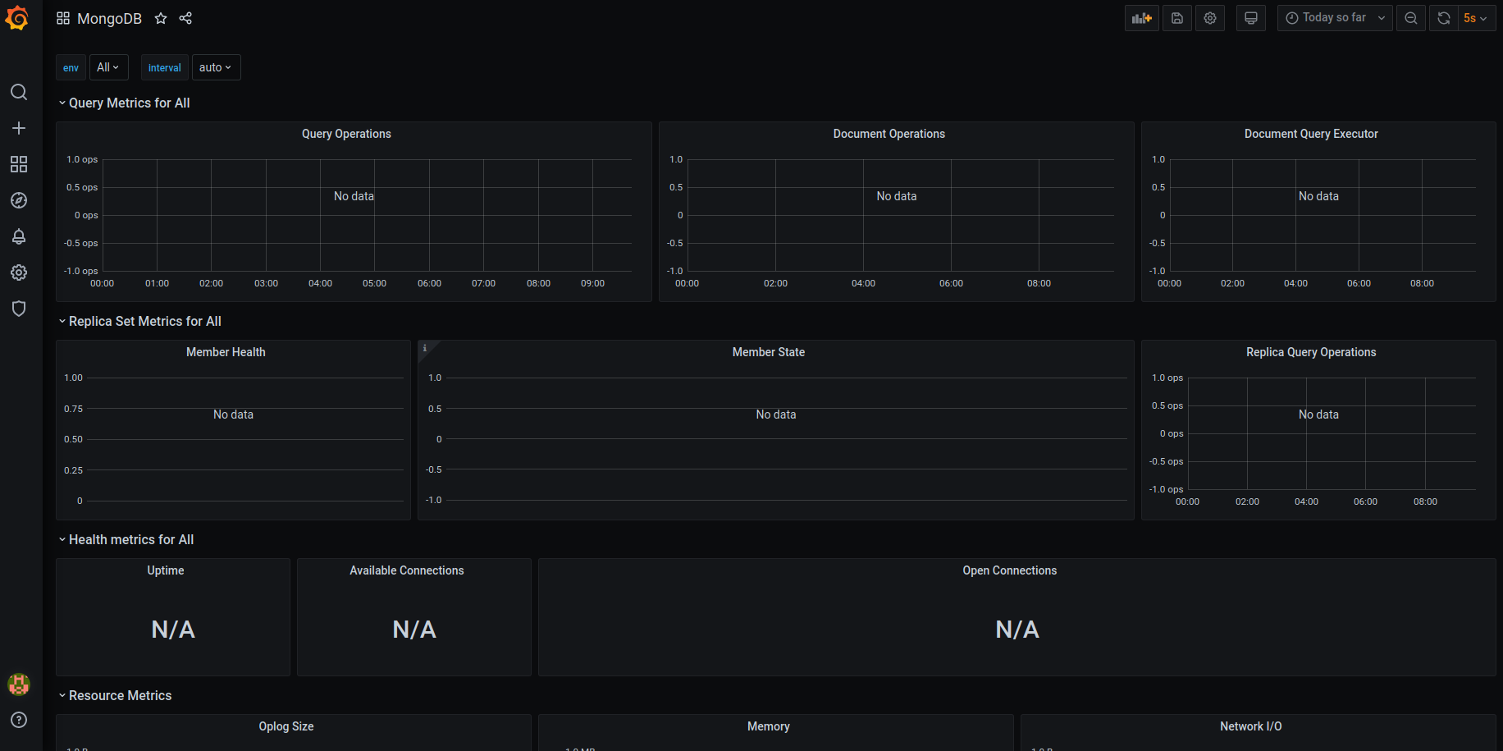Screen dimensions: 1503x751
Task: Open the Help question mark icon
Action: point(19,720)
